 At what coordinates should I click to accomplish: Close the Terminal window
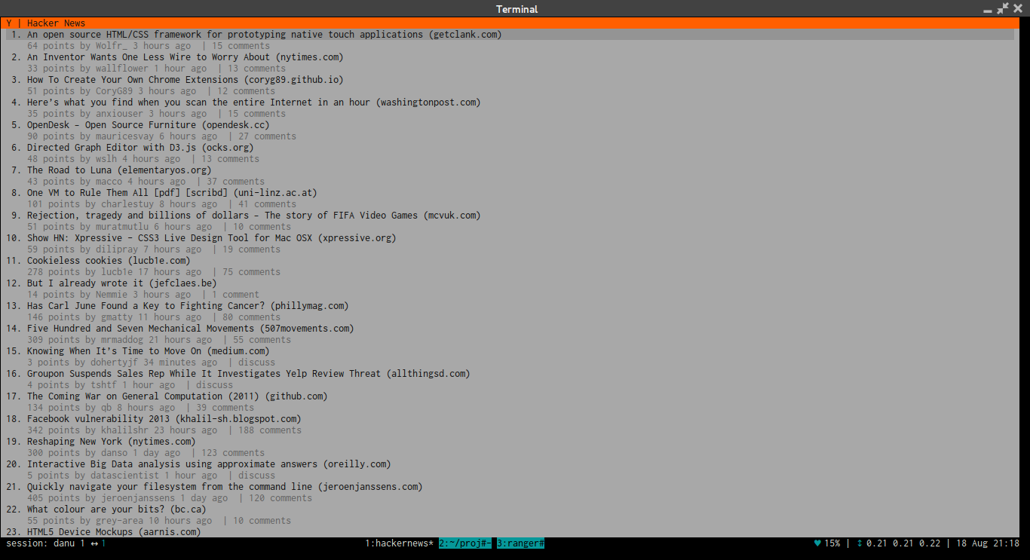click(x=1018, y=9)
